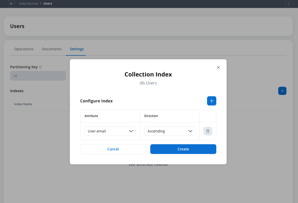Switch to the Operations tab

[x=24, y=49]
